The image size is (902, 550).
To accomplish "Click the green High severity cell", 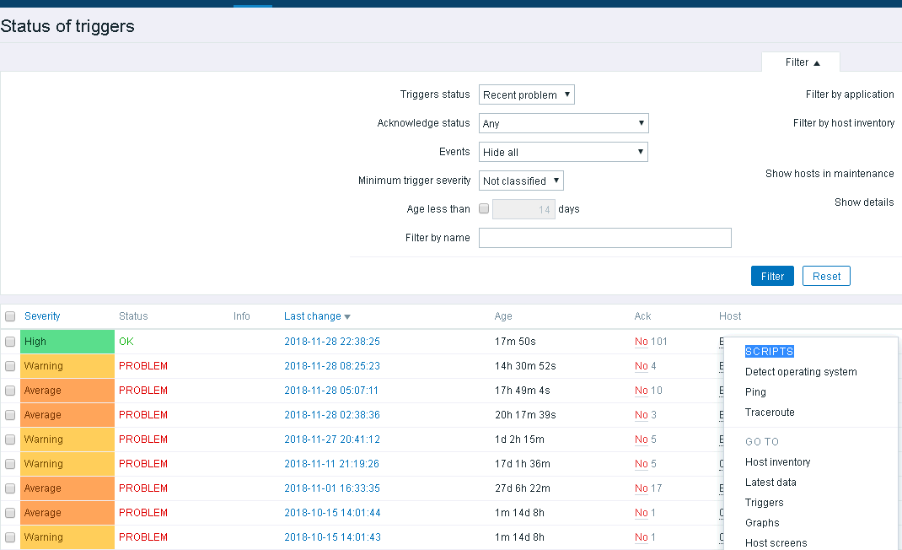I will click(67, 342).
